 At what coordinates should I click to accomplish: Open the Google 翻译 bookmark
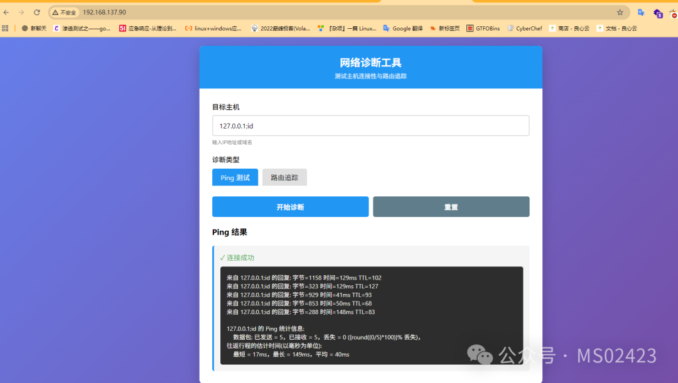(x=403, y=28)
